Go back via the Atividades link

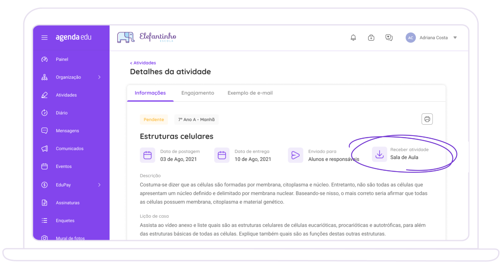pos(143,63)
